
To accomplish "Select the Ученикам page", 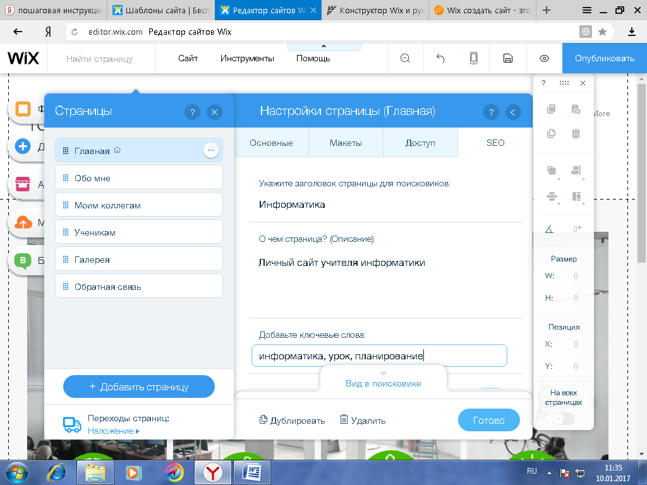I will click(x=139, y=232).
